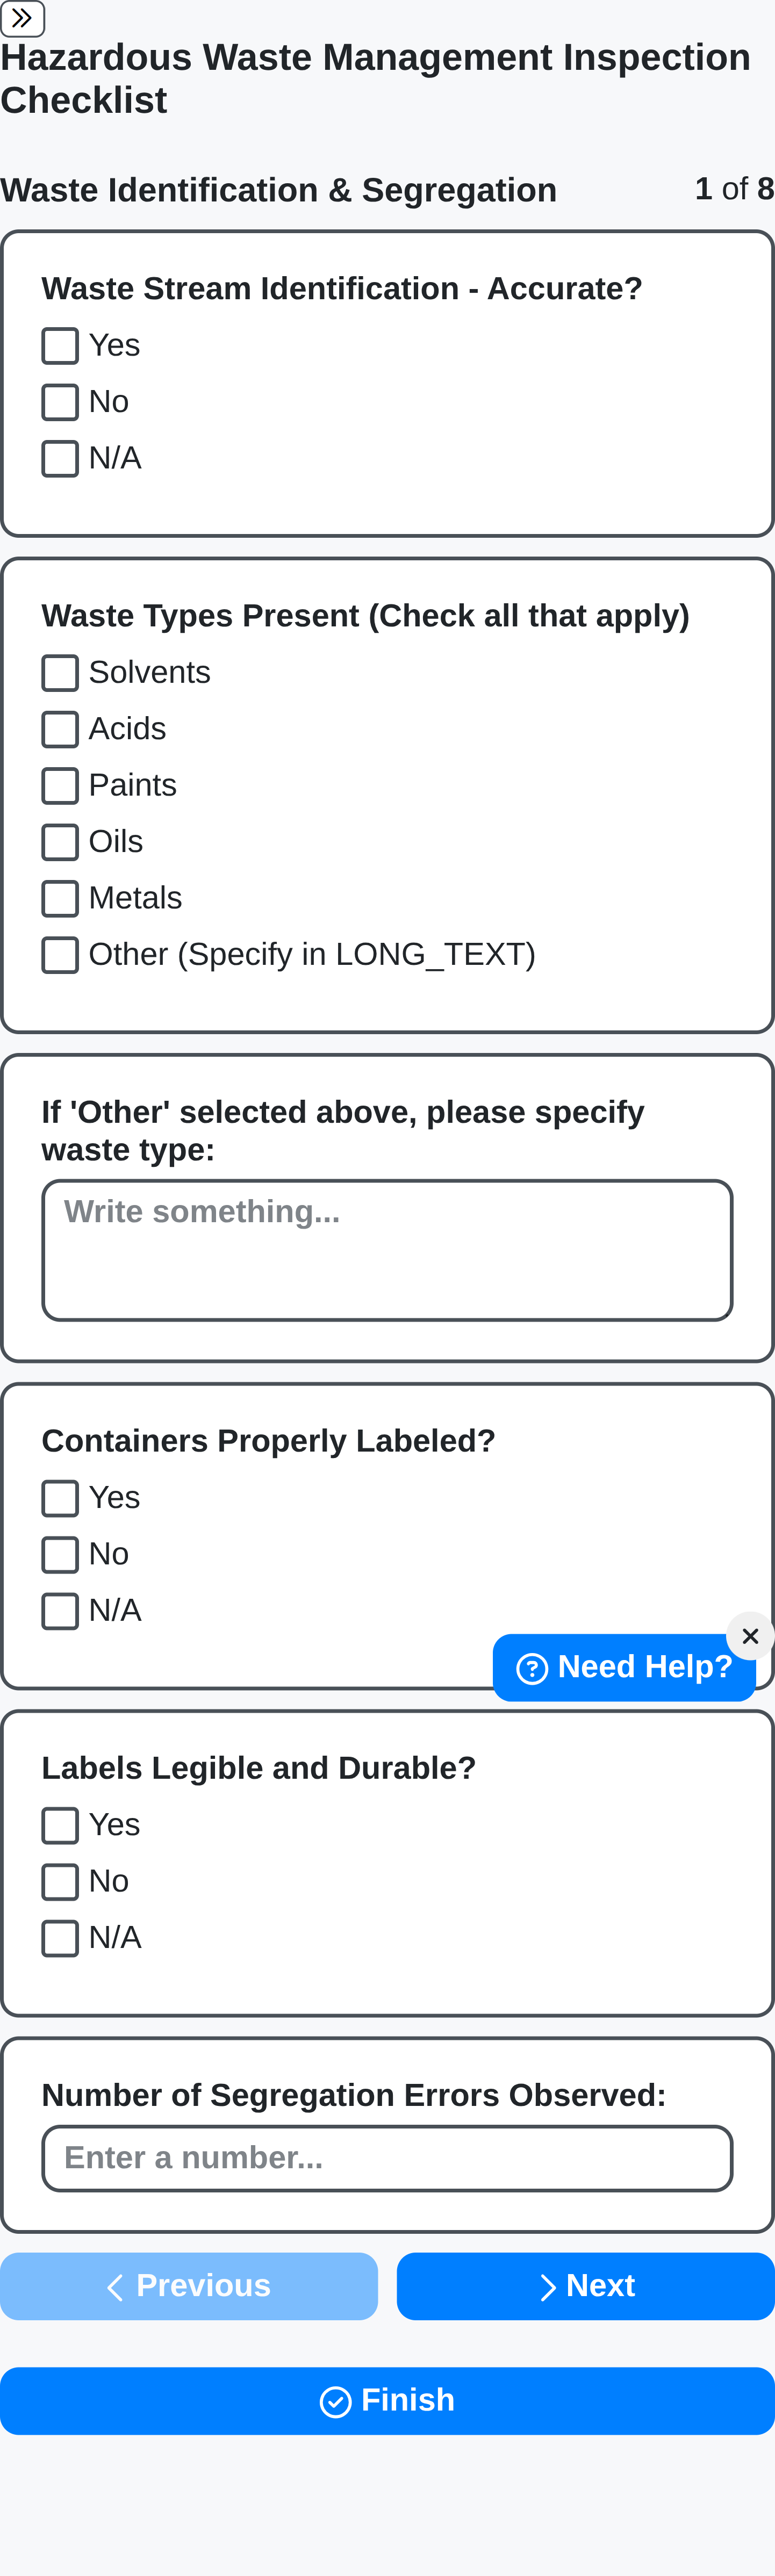This screenshot has height=2576, width=775.
Task: Enable the Other waste type option
Action: [x=59, y=954]
